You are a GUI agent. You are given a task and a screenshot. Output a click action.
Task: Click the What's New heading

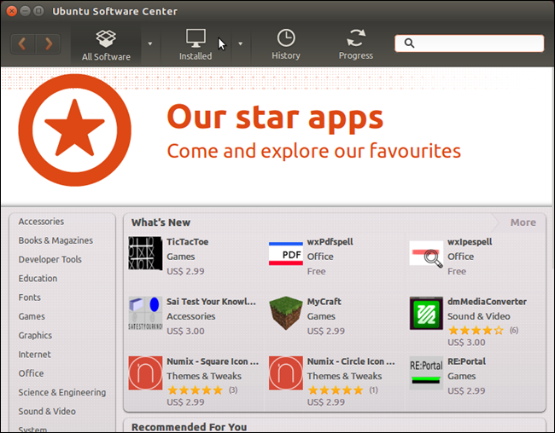tap(161, 222)
